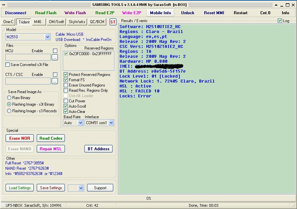Toggle Auto-Scroll checkbox
297x209 pixels.
click(x=75, y=106)
